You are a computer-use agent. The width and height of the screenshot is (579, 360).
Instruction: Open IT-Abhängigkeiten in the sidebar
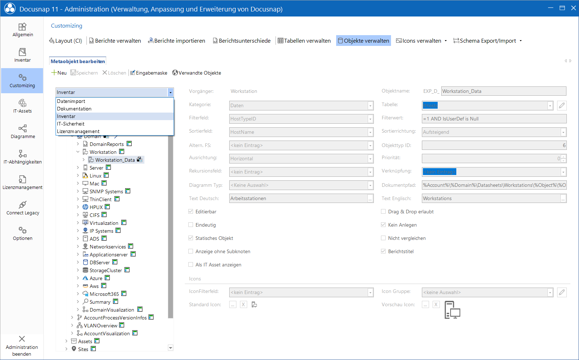(22, 157)
